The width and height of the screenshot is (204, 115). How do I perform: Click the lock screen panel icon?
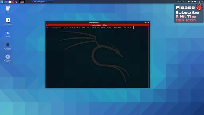coord(199,2)
